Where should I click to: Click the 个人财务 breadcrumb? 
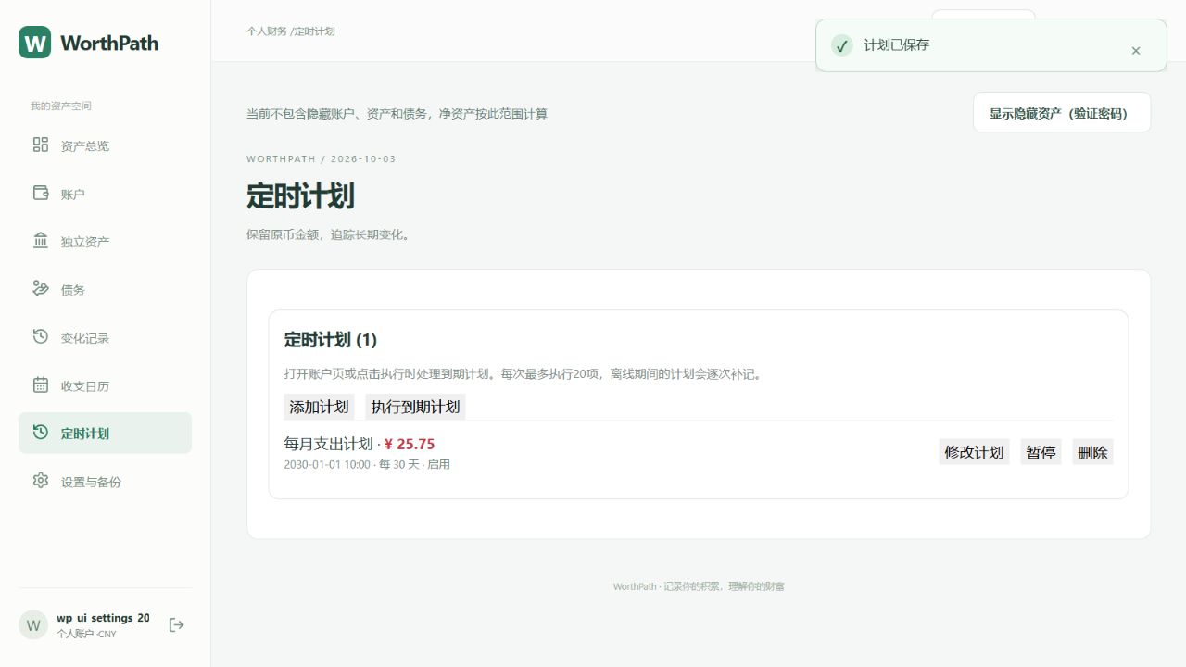point(267,31)
